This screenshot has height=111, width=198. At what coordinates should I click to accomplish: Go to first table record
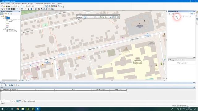tap(2, 101)
